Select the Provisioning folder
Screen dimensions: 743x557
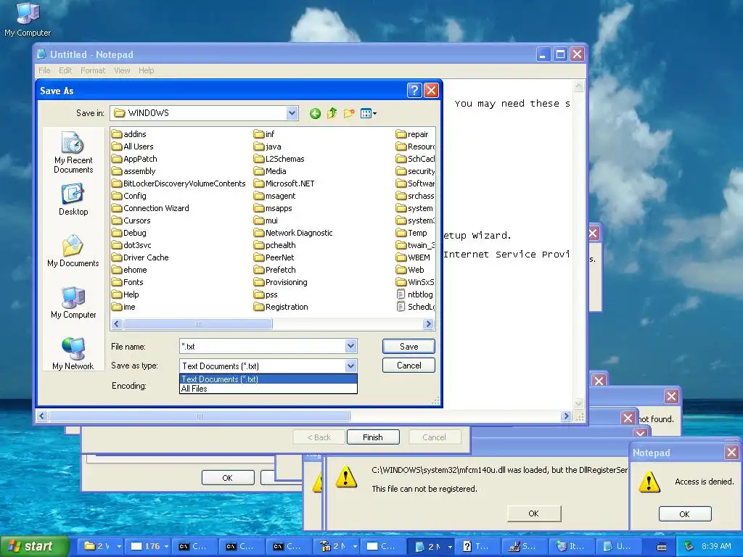tap(281, 282)
